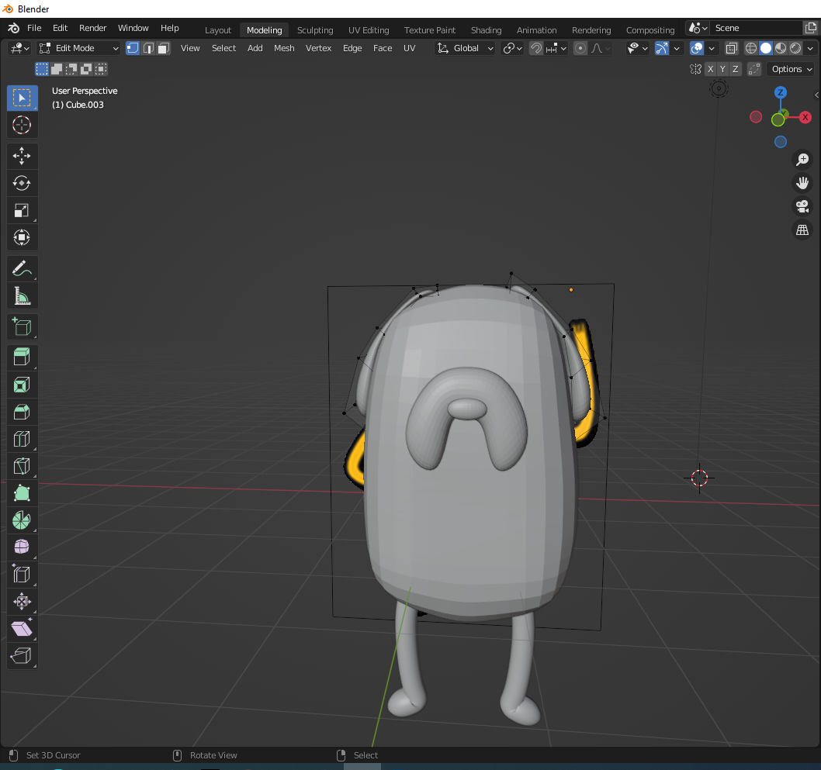Select the Poly Build tool
The image size is (821, 770).
tap(22, 493)
